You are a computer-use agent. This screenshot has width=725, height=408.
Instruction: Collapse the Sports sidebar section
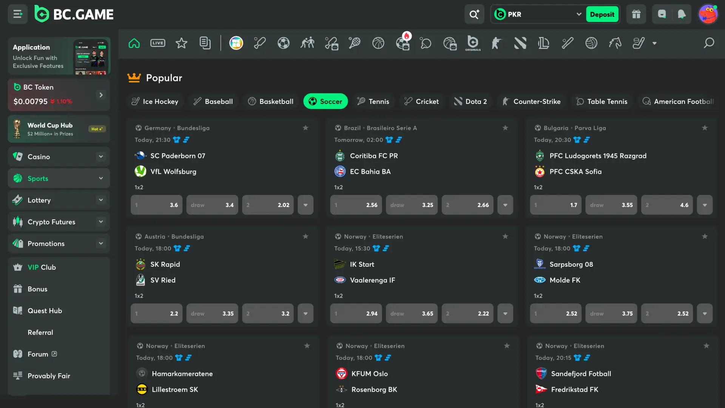pos(101,178)
